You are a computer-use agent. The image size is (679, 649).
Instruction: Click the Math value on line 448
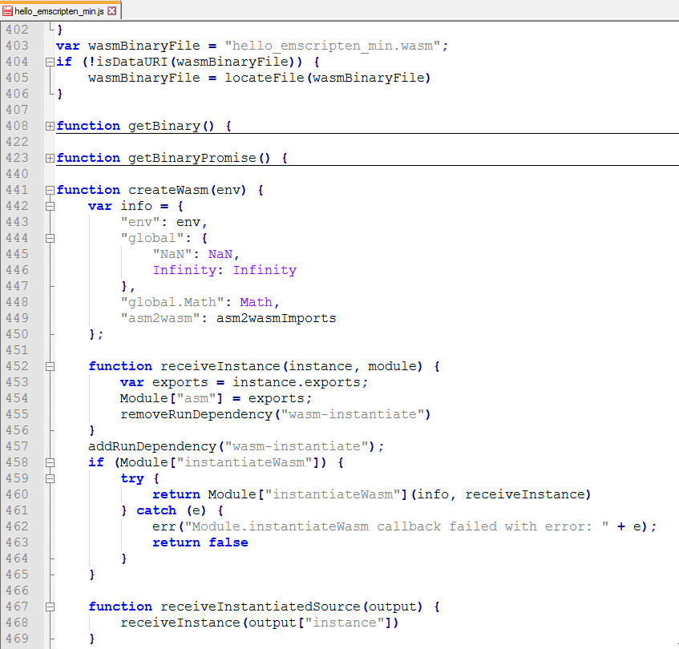256,302
